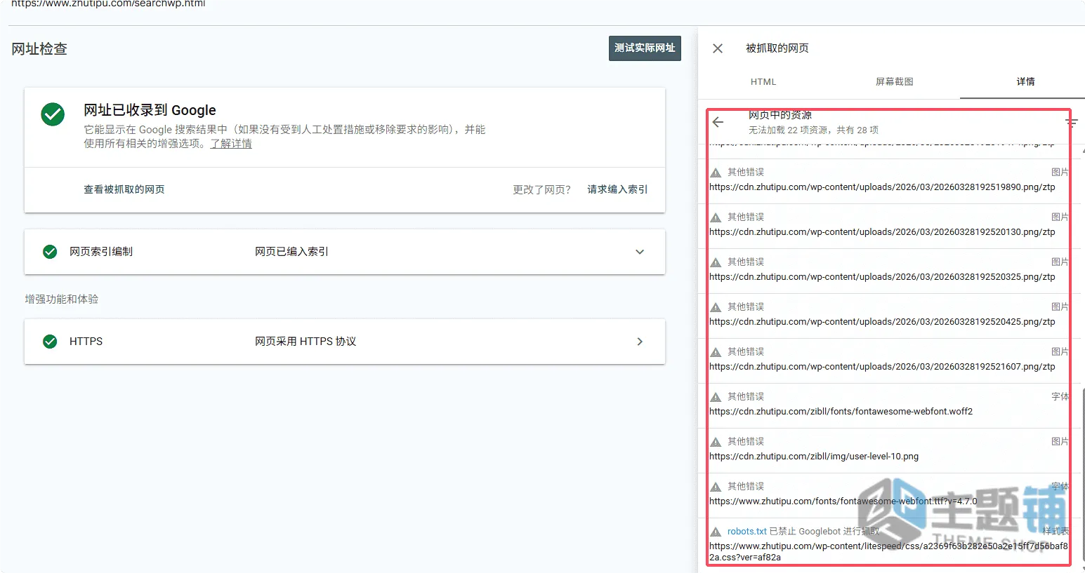Image resolution: width=1085 pixels, height=573 pixels.
Task: Click the 网页已编入索引 status text
Action: pyautogui.click(x=291, y=252)
